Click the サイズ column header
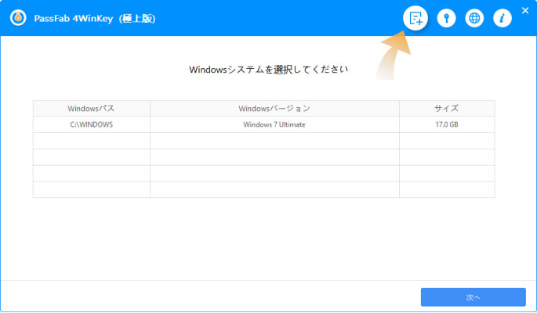This screenshot has width=537, height=313. [447, 108]
